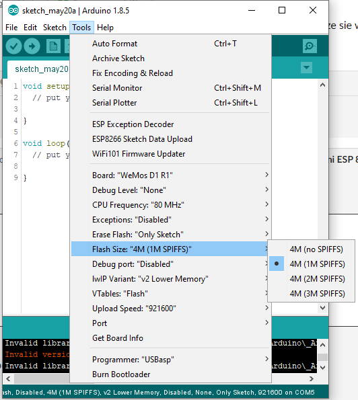Expand the Exceptions "Disabled" submenu

coord(170,220)
